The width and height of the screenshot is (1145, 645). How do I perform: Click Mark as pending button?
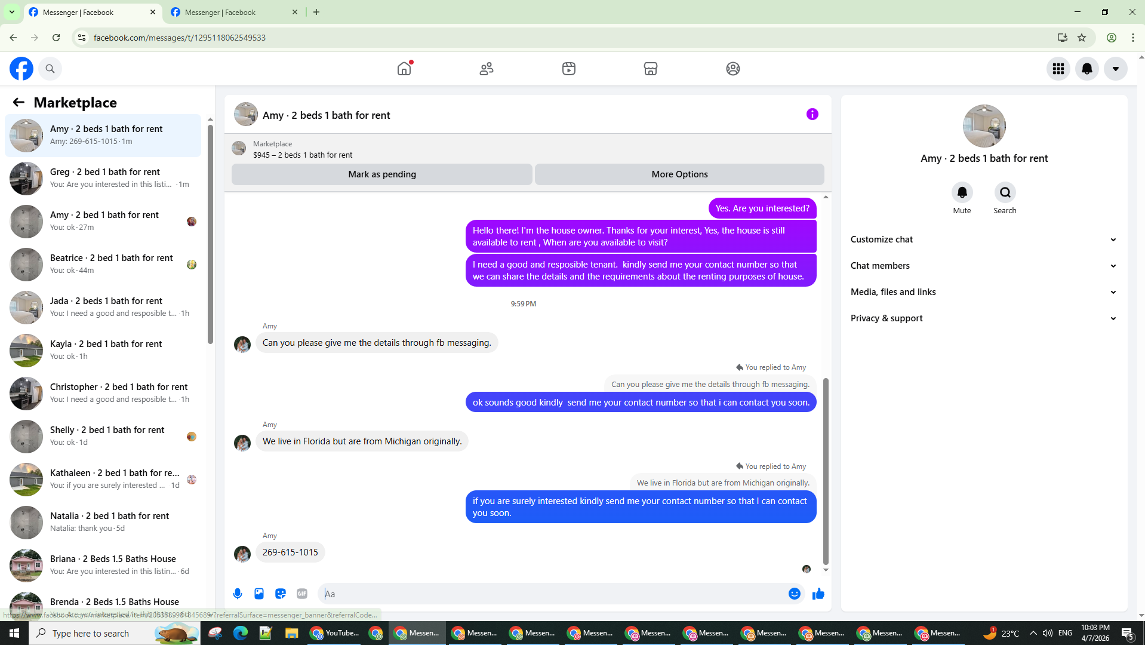[382, 174]
